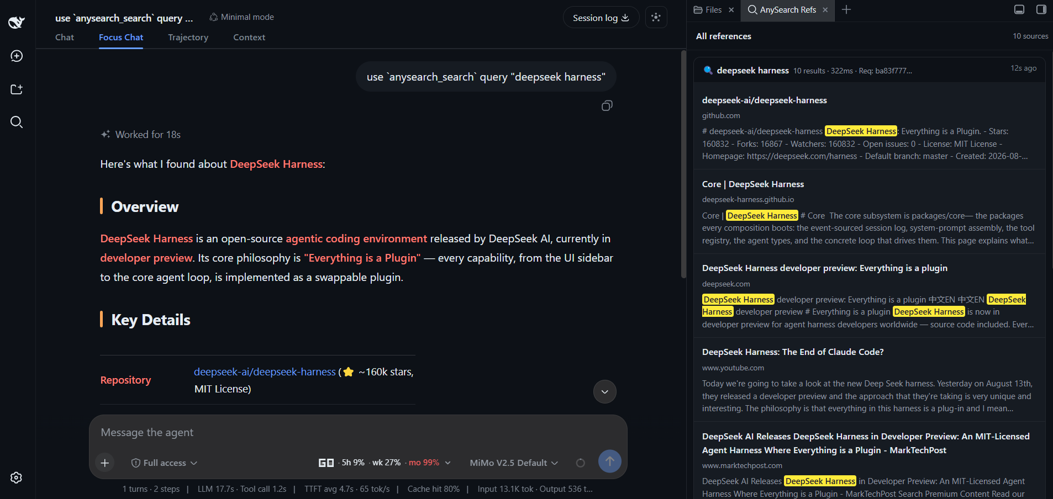
Task: Open the Context tab
Action: [x=249, y=37]
